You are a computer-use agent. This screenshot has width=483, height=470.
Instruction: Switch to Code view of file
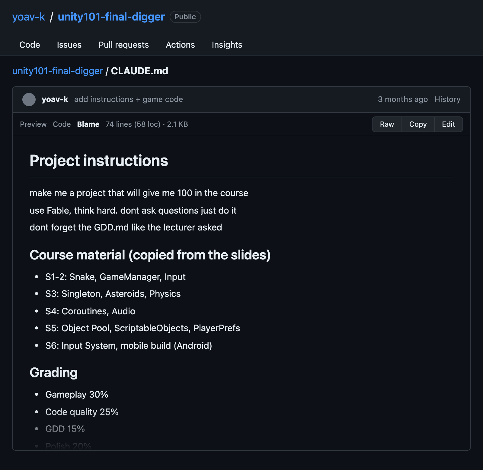62,124
